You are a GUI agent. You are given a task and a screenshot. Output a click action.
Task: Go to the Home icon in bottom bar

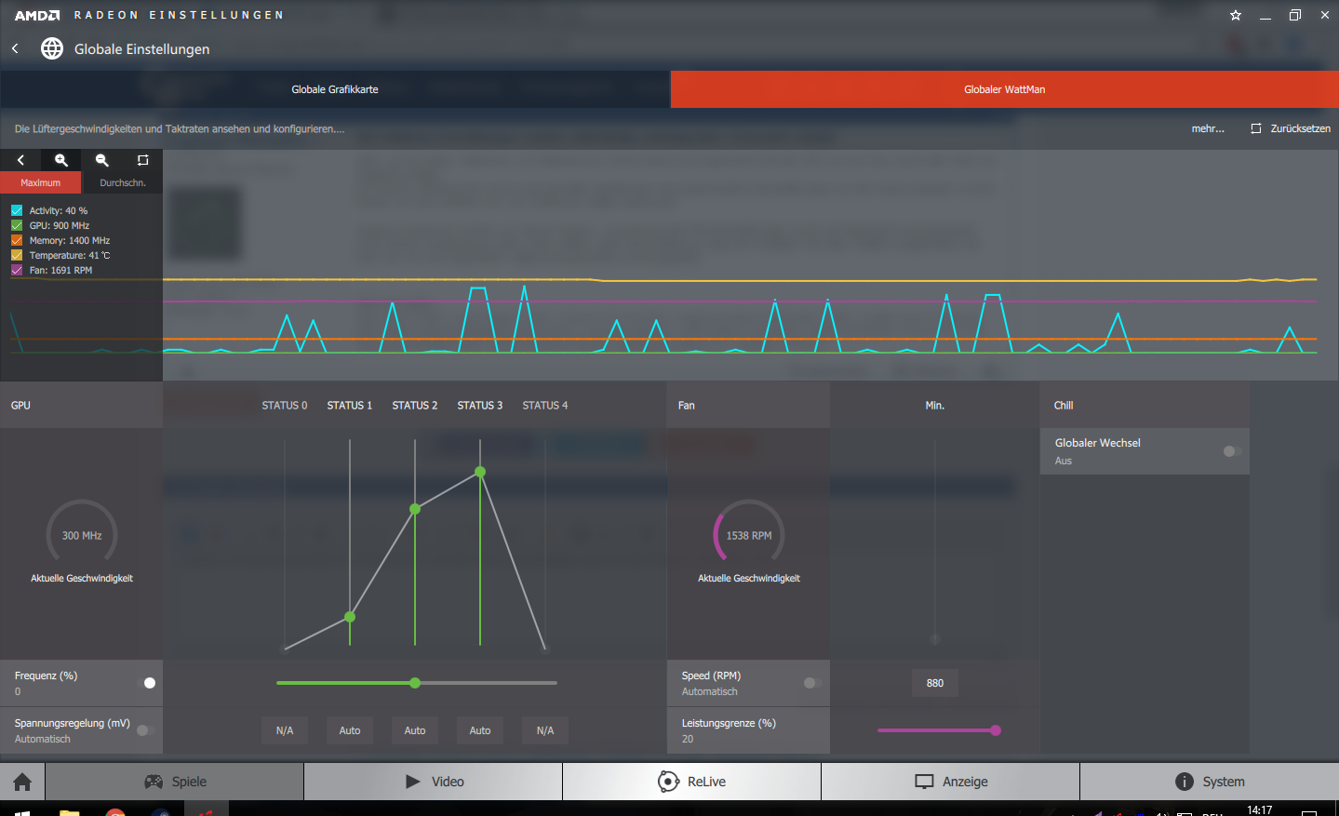click(22, 782)
